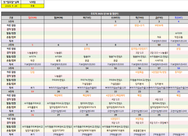Screen dimensions: 188x136
Task: Select the 원미84/전임1 cell
Action: 159,103
